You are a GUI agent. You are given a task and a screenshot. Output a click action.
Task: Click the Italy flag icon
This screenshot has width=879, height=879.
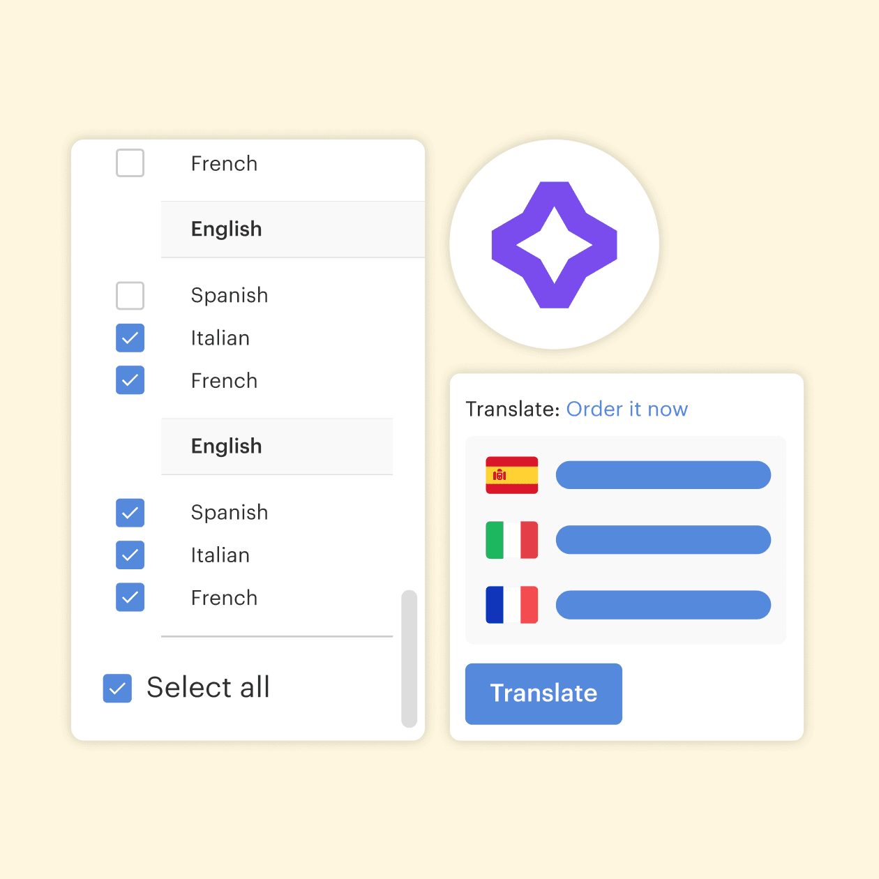pyautogui.click(x=511, y=540)
